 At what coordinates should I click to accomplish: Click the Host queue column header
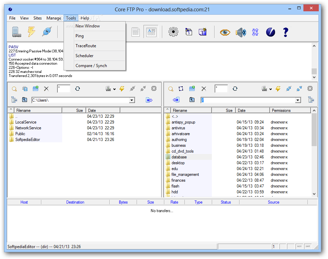coord(24,202)
